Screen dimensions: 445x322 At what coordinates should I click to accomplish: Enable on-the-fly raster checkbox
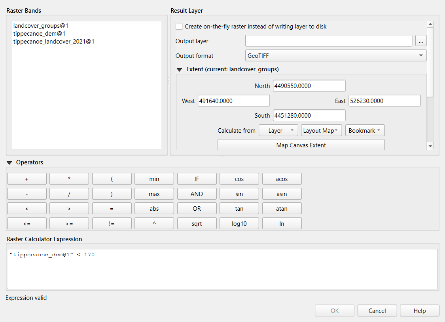tap(179, 27)
